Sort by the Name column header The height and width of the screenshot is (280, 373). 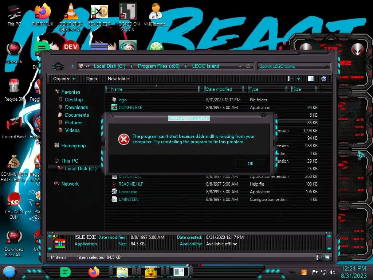pyautogui.click(x=152, y=89)
